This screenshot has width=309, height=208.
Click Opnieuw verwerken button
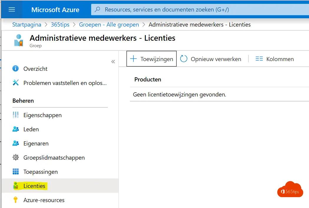tap(211, 59)
